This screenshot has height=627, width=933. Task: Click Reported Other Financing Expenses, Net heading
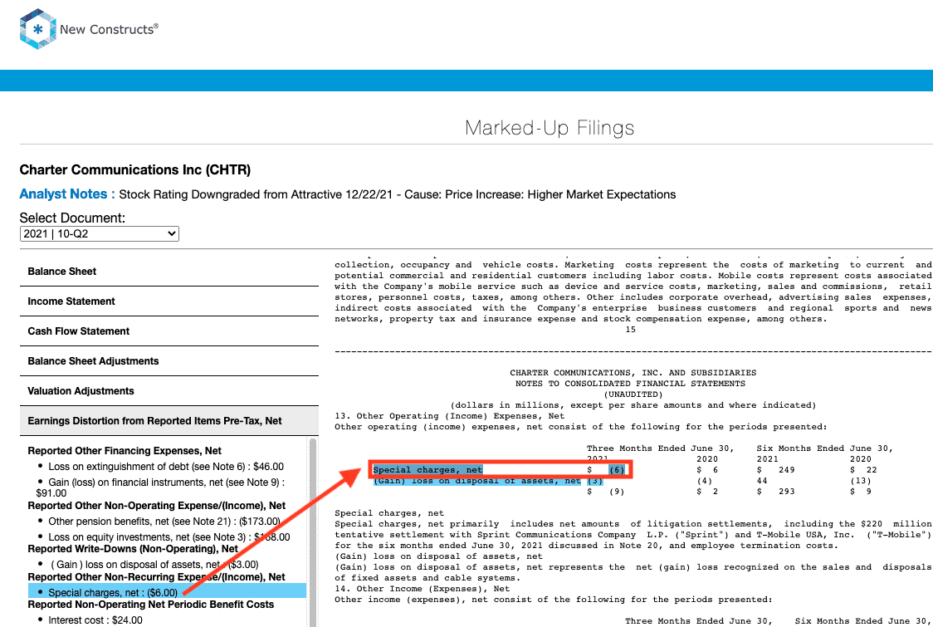[125, 451]
